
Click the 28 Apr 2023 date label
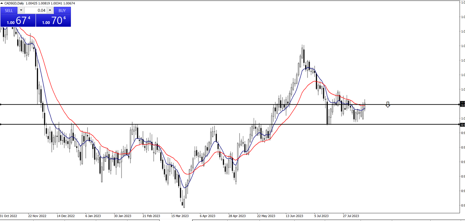[x=237, y=216]
